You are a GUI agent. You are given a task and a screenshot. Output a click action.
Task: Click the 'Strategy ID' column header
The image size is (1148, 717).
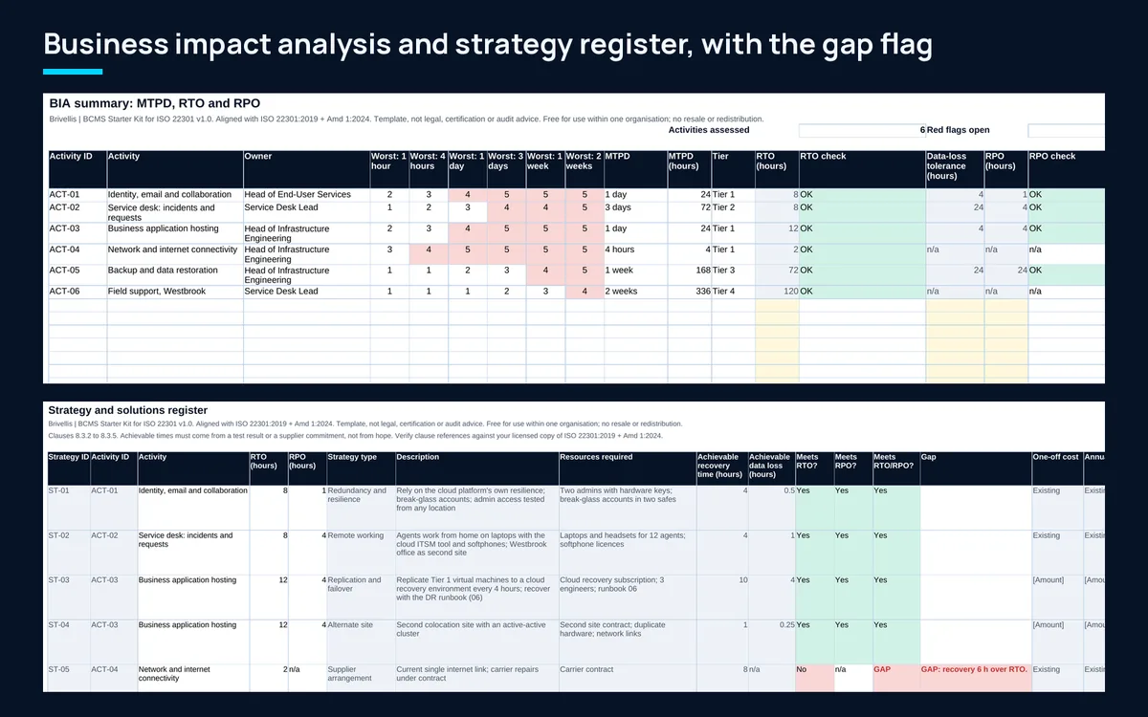(x=69, y=467)
